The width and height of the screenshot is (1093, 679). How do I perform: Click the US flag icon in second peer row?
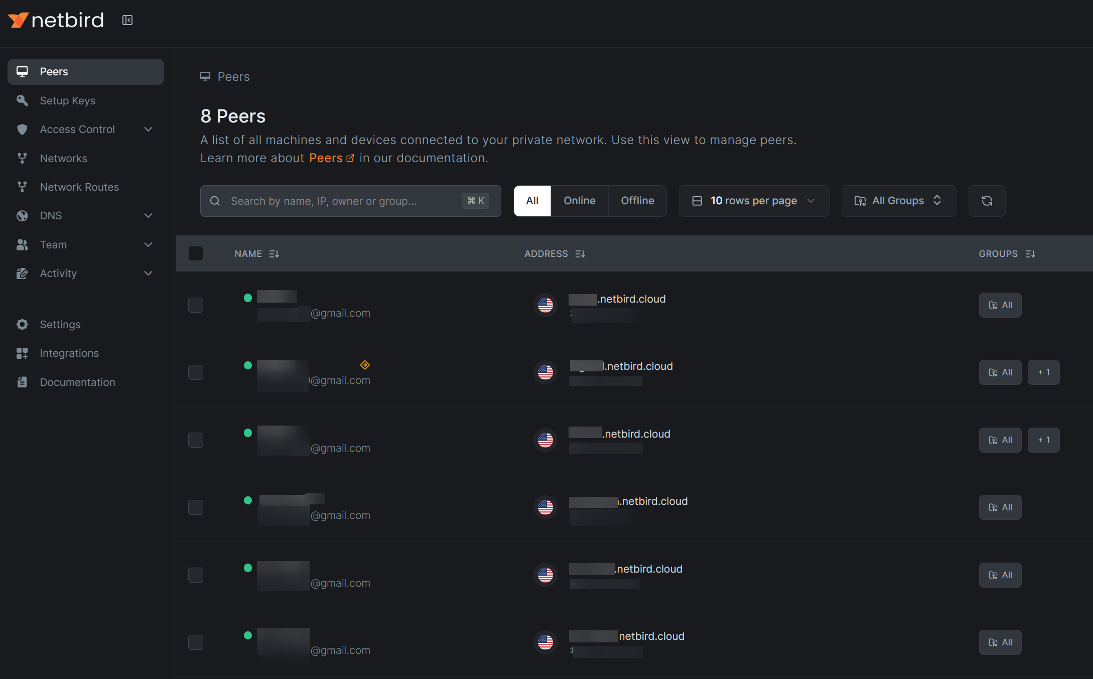pyautogui.click(x=545, y=372)
